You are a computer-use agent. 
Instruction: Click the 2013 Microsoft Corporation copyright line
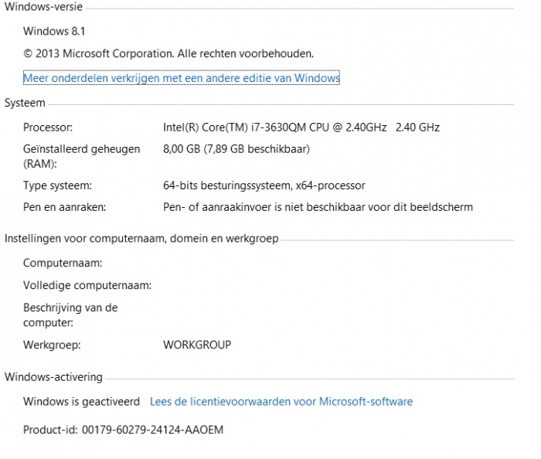(168, 54)
